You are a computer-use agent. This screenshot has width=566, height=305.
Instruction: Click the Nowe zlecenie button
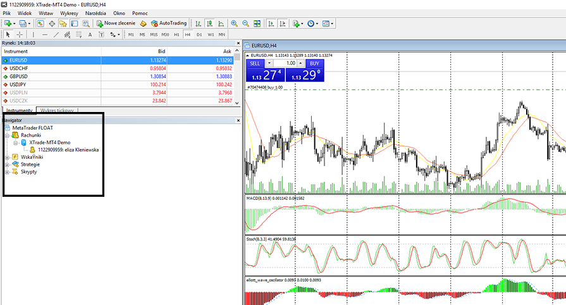click(116, 23)
